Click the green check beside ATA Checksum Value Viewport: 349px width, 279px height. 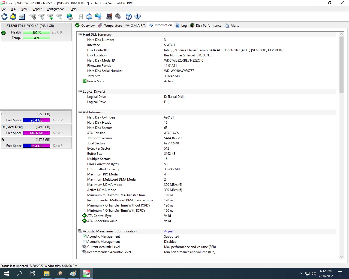click(x=85, y=221)
